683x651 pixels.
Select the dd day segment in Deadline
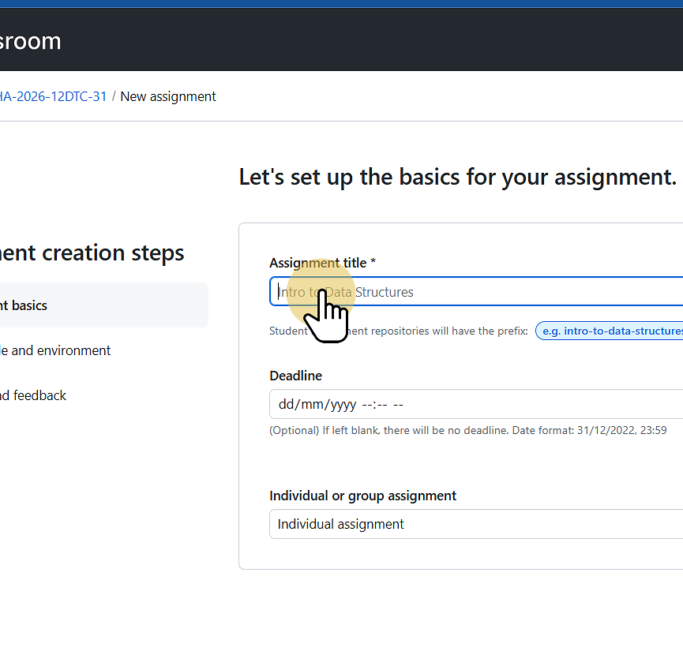coord(287,405)
